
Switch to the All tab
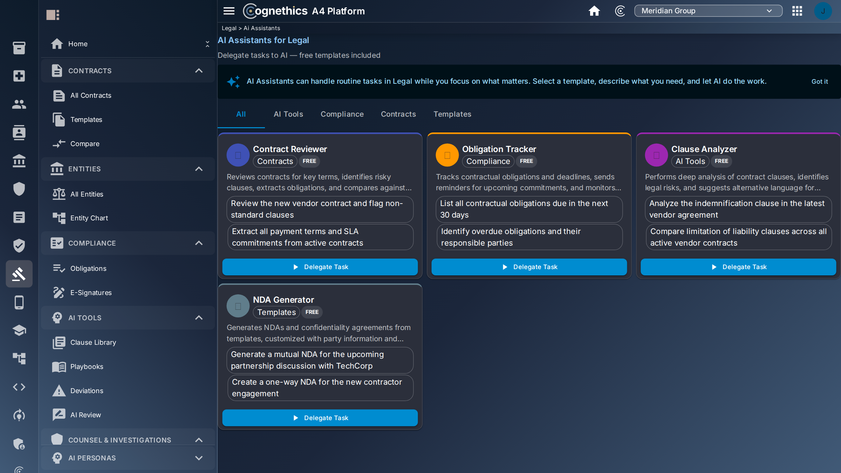point(241,114)
